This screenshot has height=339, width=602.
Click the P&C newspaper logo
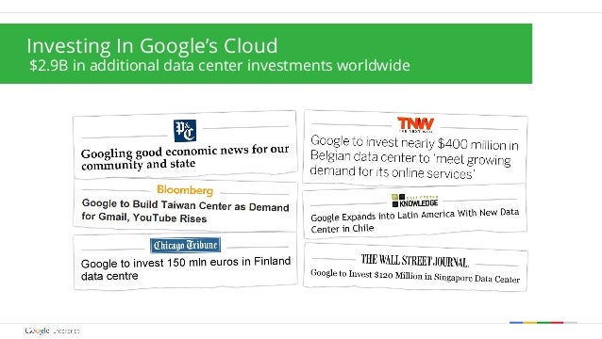185,130
